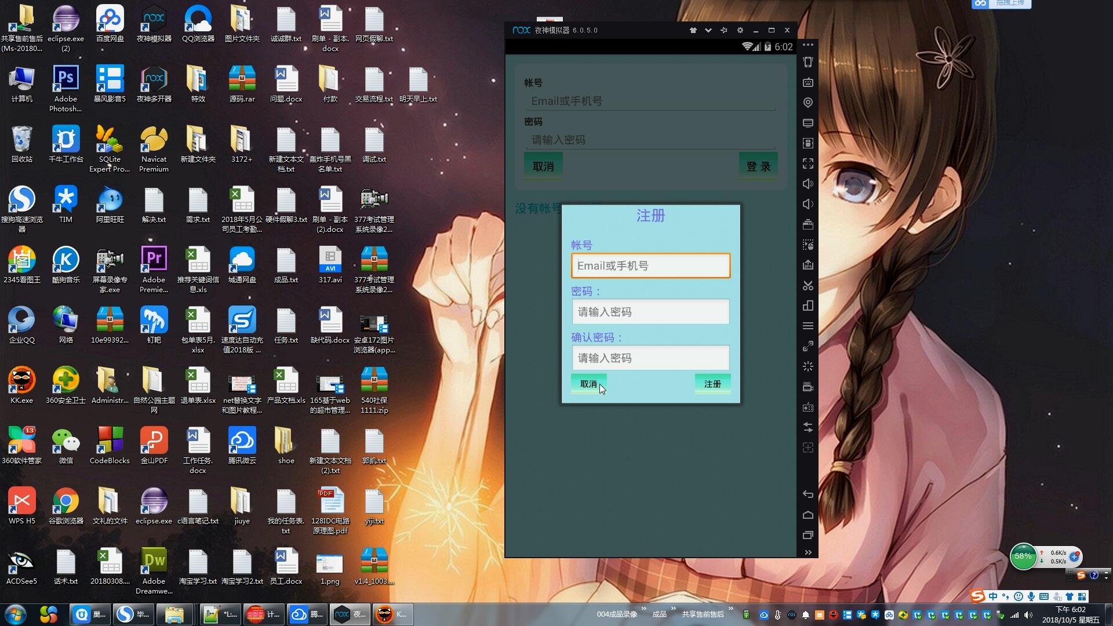The width and height of the screenshot is (1113, 626).
Task: Click the 58% memory accelerator ball
Action: click(1023, 556)
